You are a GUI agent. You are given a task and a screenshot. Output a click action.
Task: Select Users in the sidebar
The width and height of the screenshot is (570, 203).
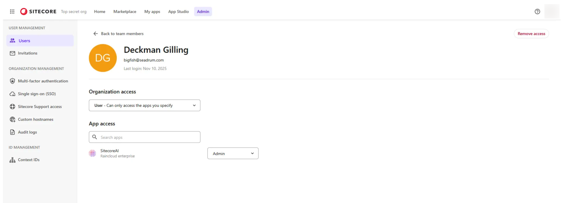[40, 40]
